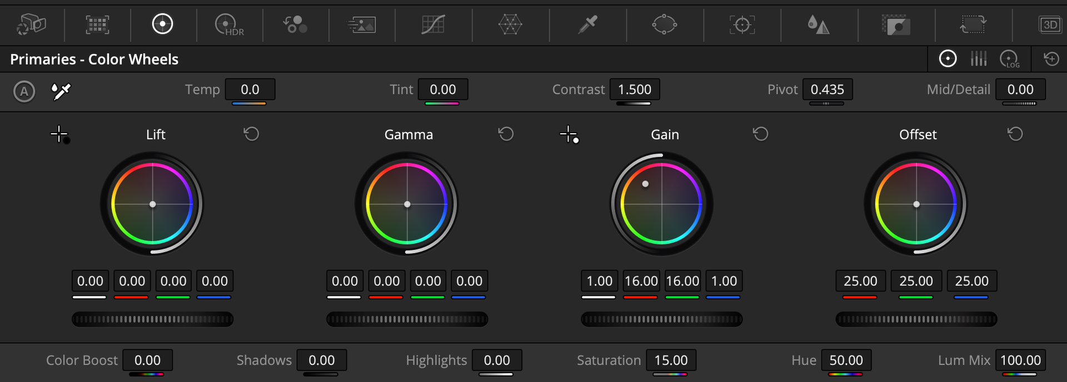The image size is (1067, 382).
Task: Switch to Primaries Log wheels mode
Action: click(1009, 59)
